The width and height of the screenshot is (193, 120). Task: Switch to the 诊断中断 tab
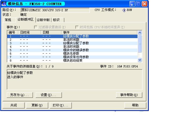[x=43, y=20]
